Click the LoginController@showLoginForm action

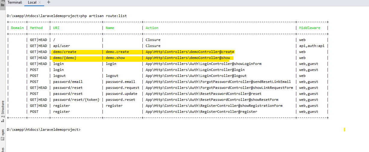[204, 64]
